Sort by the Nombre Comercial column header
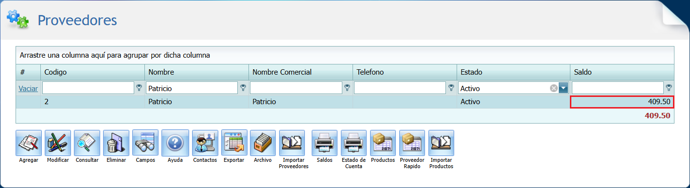Viewport: 690px width, 188px height. [301, 72]
